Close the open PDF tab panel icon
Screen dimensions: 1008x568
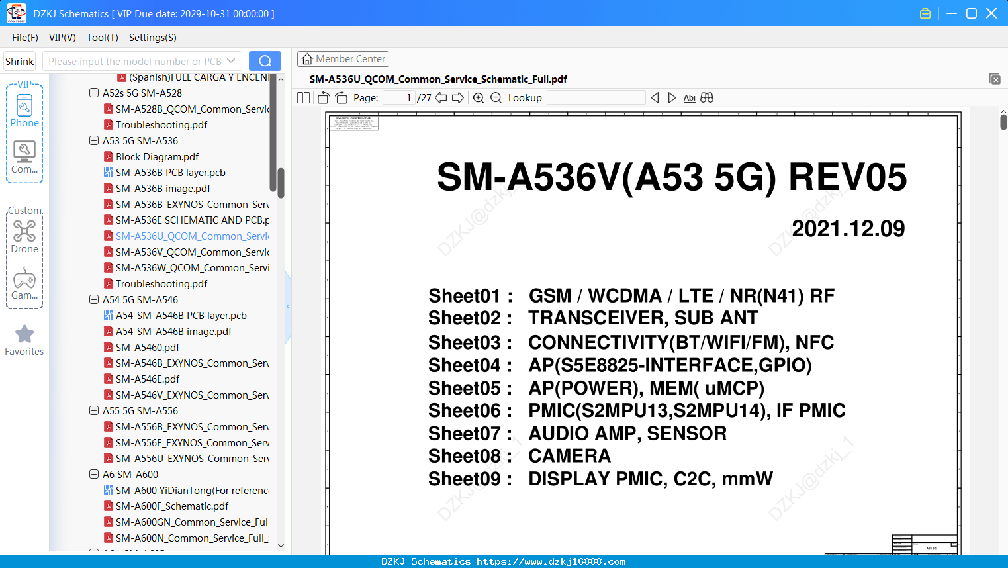tap(994, 79)
